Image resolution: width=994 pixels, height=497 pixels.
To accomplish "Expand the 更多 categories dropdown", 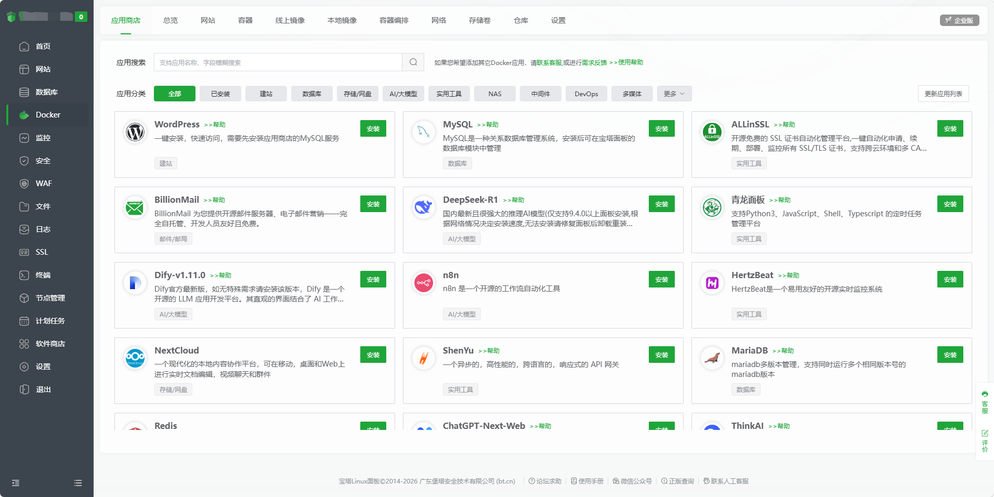I will tap(674, 94).
